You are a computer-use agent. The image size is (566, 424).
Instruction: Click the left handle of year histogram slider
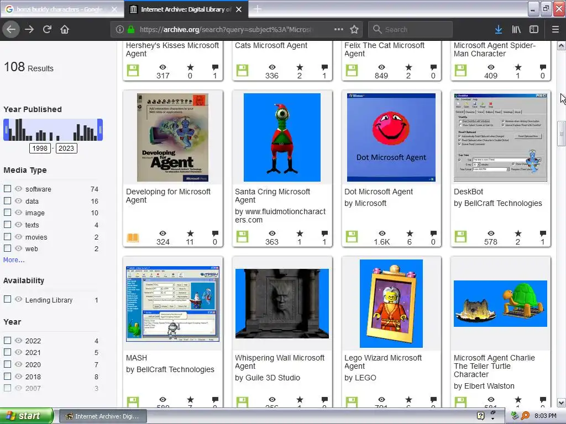point(6,130)
